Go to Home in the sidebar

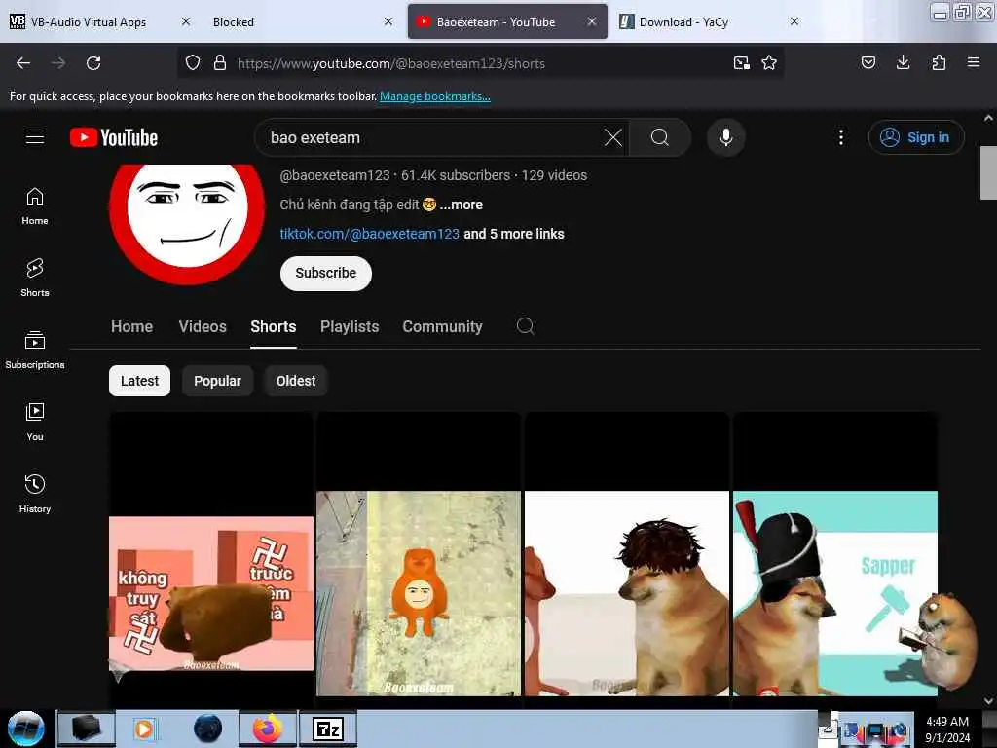(x=35, y=206)
